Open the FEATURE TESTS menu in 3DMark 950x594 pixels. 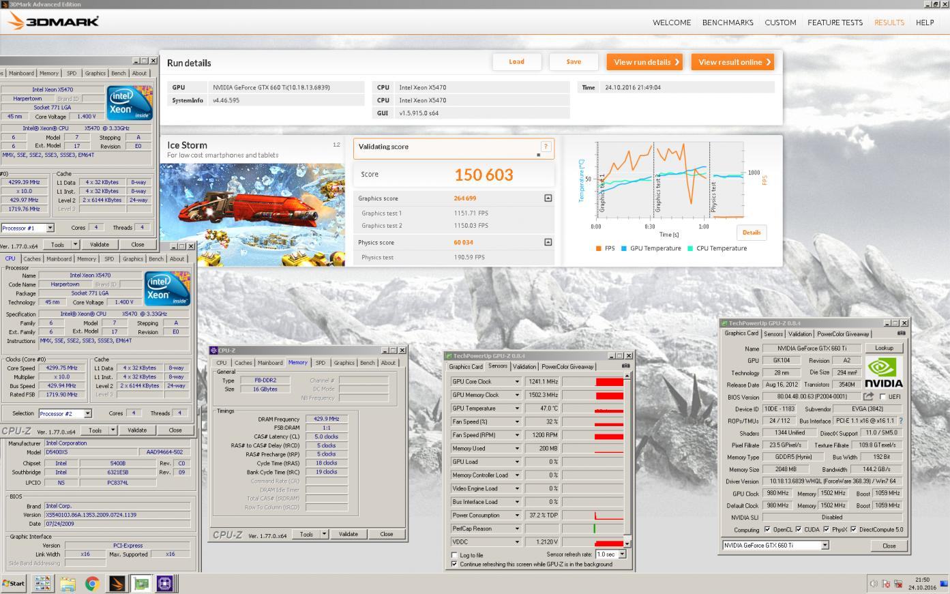[x=835, y=23]
